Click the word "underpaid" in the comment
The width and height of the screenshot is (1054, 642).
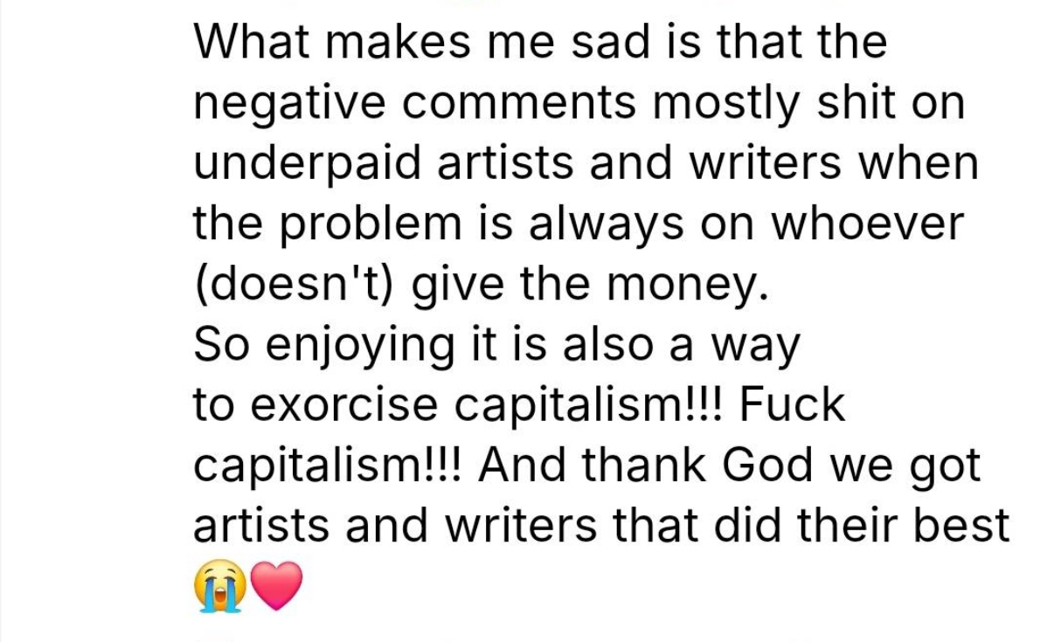coord(306,163)
